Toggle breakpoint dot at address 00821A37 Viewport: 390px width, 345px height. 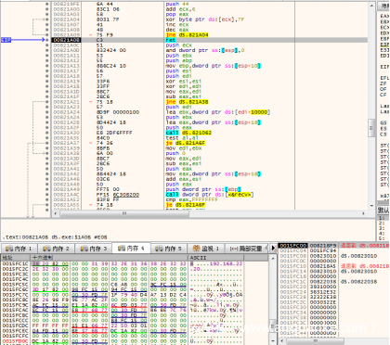pyautogui.click(x=47, y=143)
